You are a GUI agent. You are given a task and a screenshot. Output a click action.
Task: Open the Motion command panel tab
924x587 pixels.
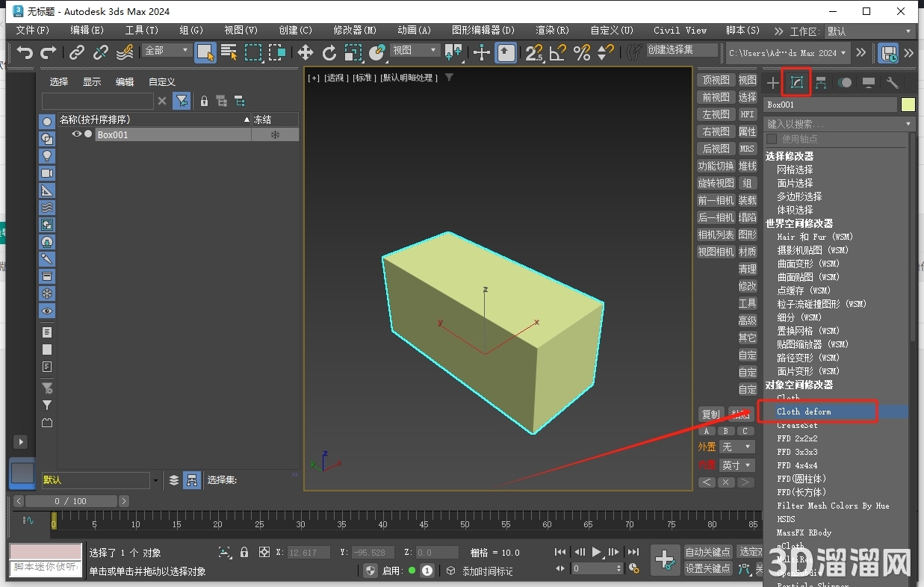pyautogui.click(x=845, y=83)
